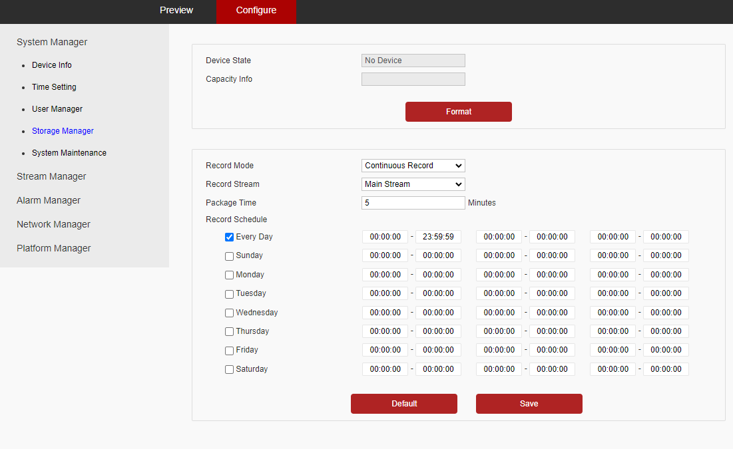
Task: Enable the Monday checkbox
Action: click(229, 275)
